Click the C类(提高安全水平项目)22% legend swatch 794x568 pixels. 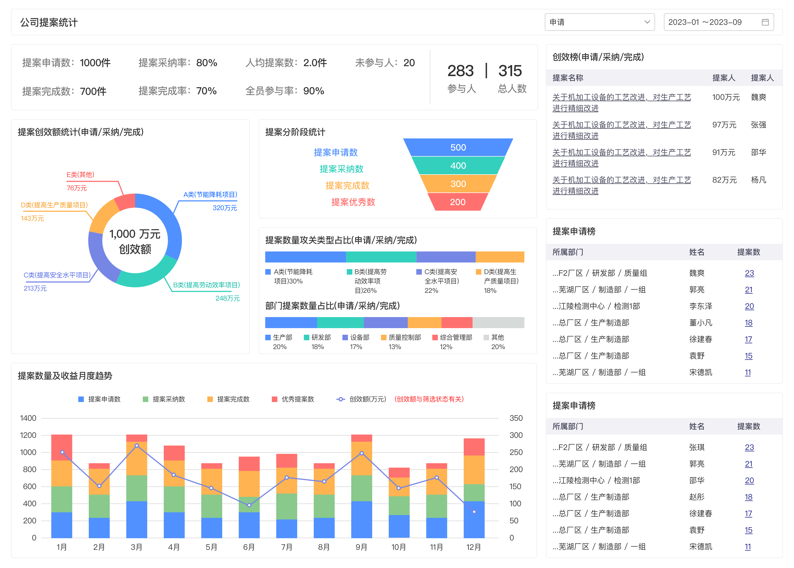pos(419,272)
